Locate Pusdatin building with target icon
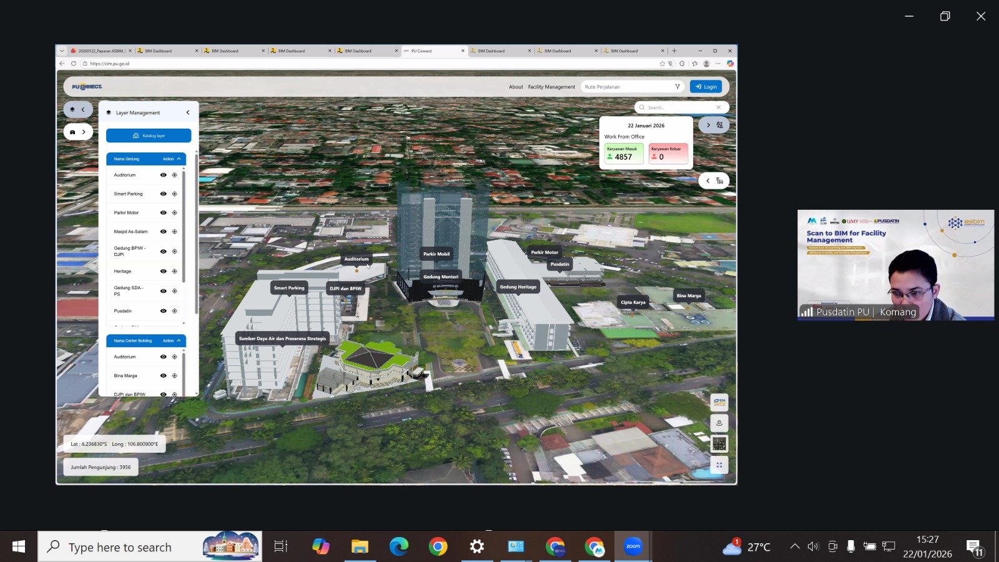The width and height of the screenshot is (999, 562). 174,311
